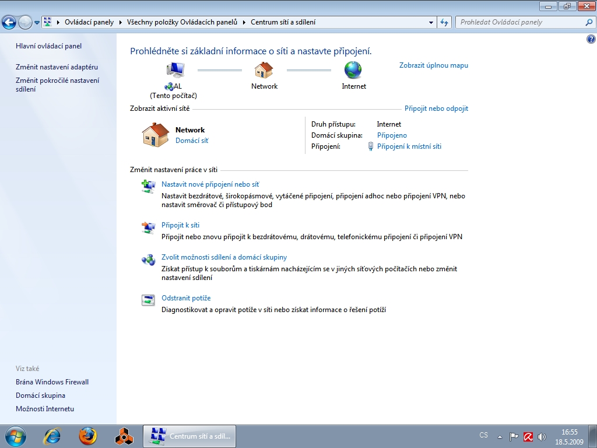Image resolution: width=597 pixels, height=448 pixels.
Task: Click the Domácí síť network type link
Action: tap(192, 141)
